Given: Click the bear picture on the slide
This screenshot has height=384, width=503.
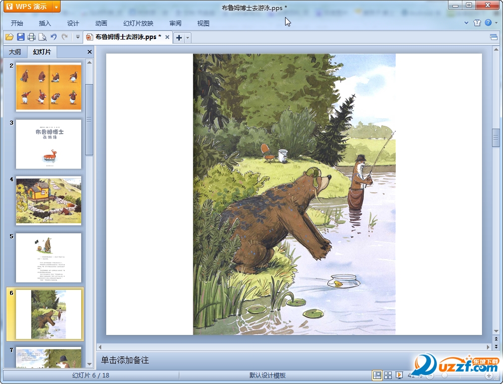Looking at the screenshot, I should 294,194.
